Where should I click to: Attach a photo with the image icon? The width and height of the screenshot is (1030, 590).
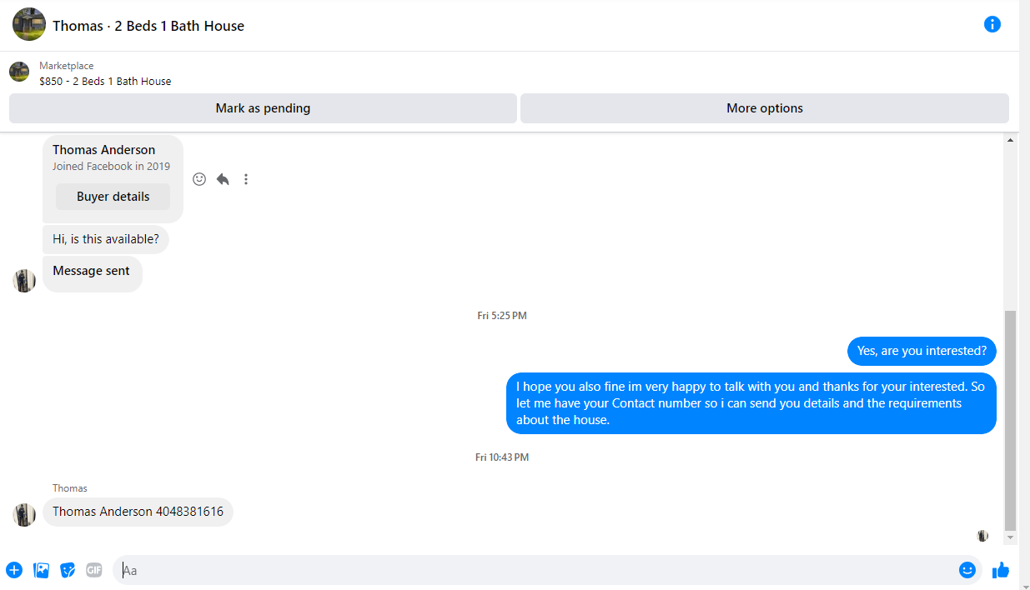[41, 570]
